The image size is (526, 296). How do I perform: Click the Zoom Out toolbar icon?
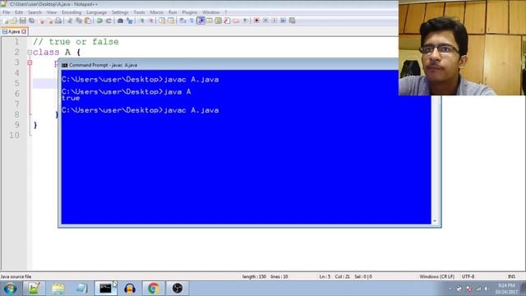pyautogui.click(x=151, y=21)
